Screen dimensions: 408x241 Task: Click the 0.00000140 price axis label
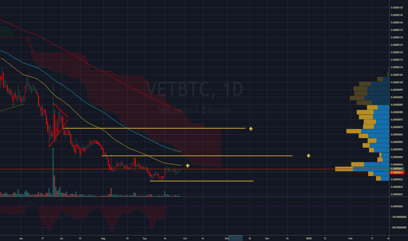397,22
